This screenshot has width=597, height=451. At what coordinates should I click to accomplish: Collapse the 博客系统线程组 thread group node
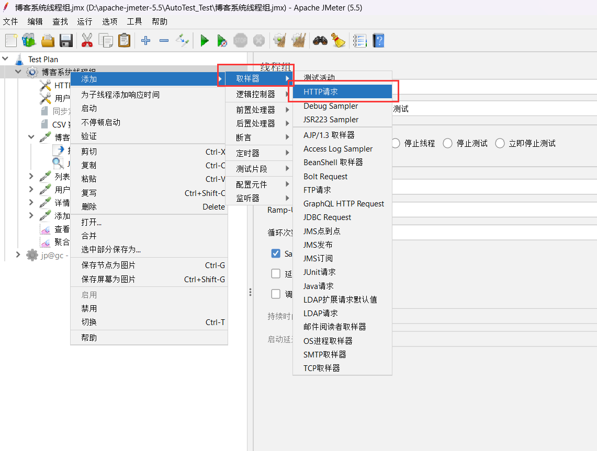coord(18,71)
